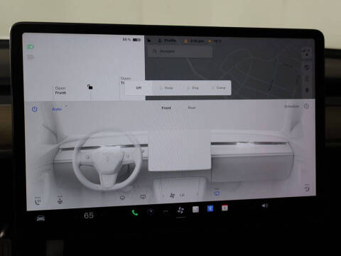The width and height of the screenshot is (341, 256).
Task: Tap the battery percentage indicator
Action: tap(131, 39)
